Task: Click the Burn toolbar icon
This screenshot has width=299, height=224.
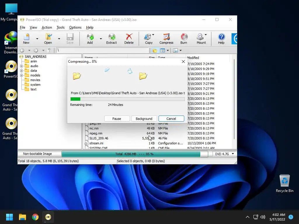Action: pos(184,39)
